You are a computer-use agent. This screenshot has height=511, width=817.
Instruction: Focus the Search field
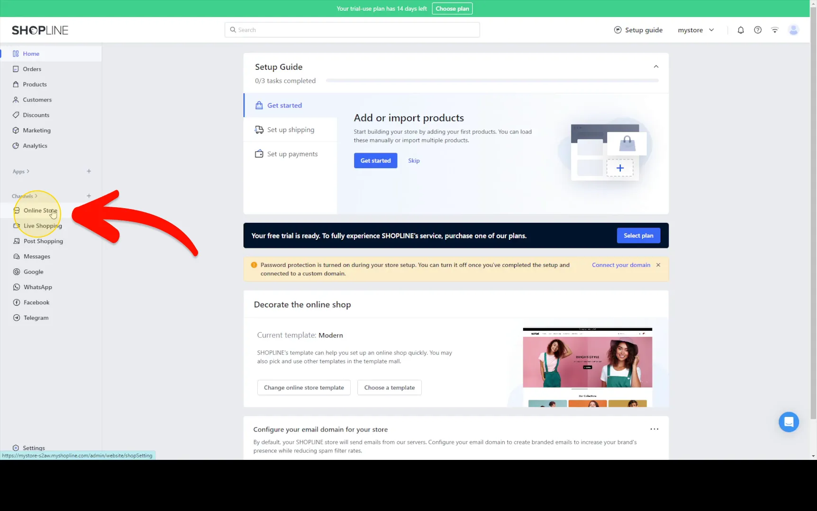[x=352, y=30]
